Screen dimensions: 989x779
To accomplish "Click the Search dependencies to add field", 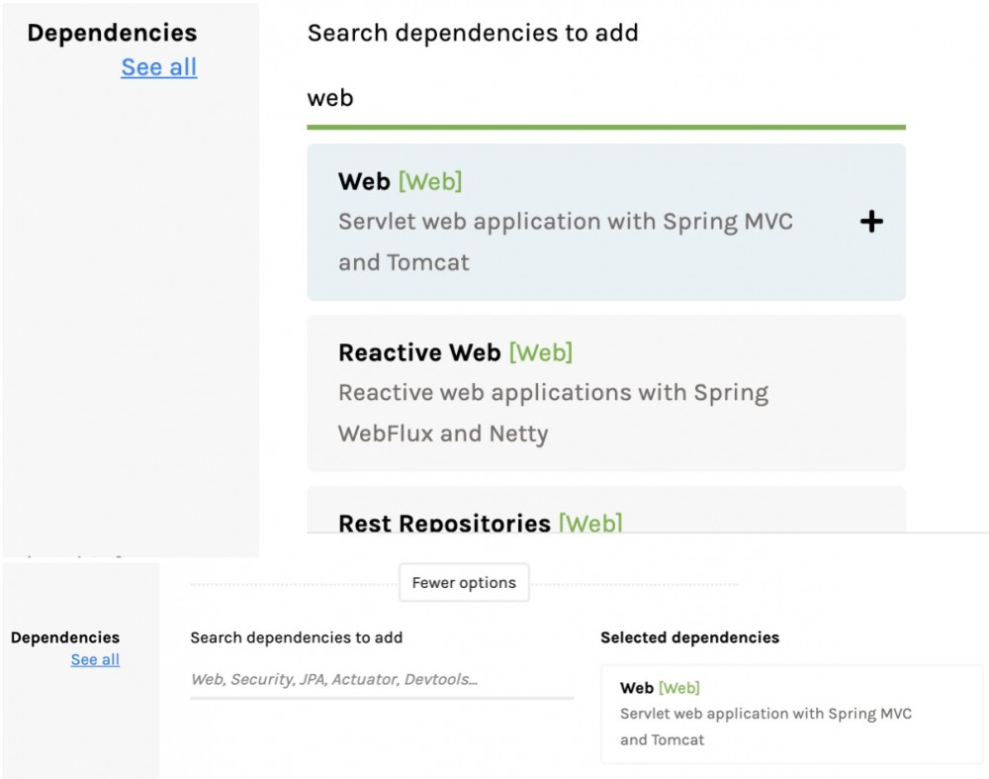I will [x=381, y=680].
